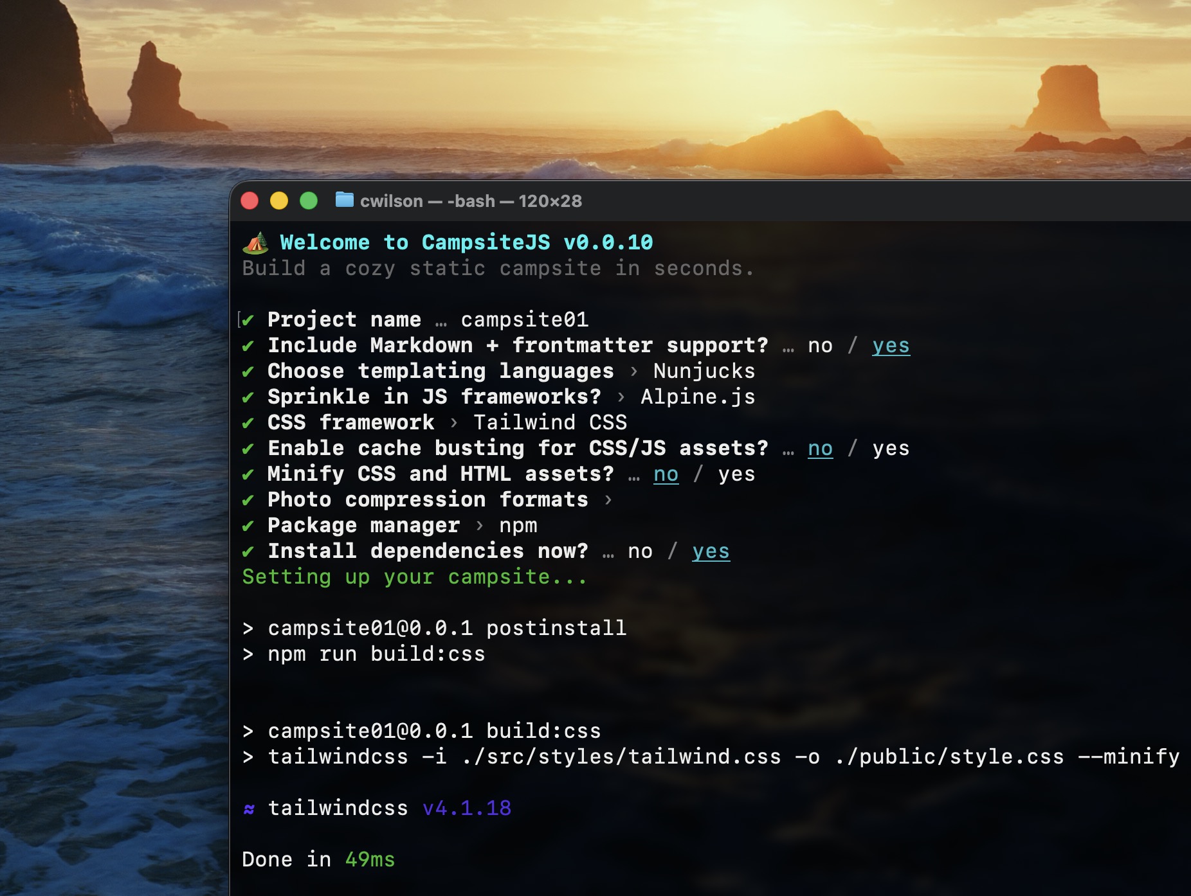
Task: Click the 'campsite01@0.0.1 build:css' line
Action: click(435, 731)
